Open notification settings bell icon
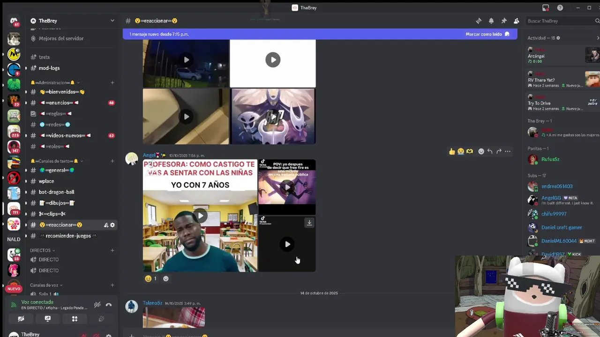600x337 pixels. 491,21
